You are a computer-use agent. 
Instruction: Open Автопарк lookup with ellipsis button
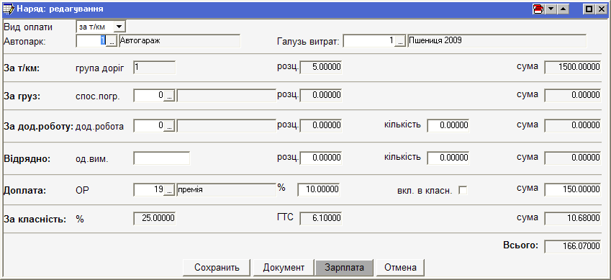(112, 41)
